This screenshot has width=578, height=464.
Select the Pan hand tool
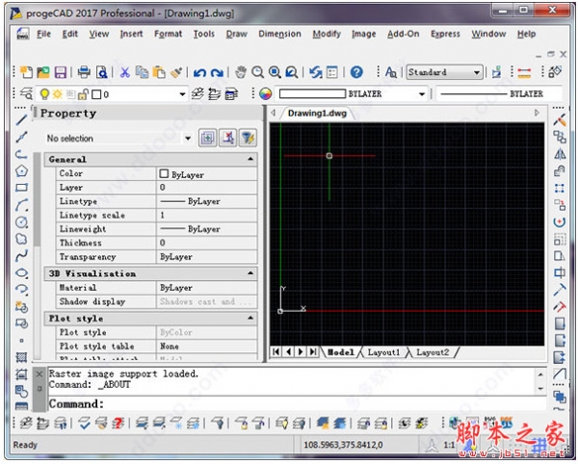(241, 72)
